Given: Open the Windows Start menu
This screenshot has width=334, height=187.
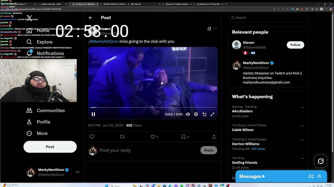Looking at the screenshot, I should tap(106, 186).
